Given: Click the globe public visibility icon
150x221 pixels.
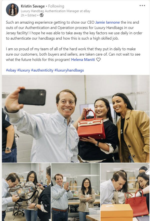Looking at the screenshot, I should [x=41, y=15].
